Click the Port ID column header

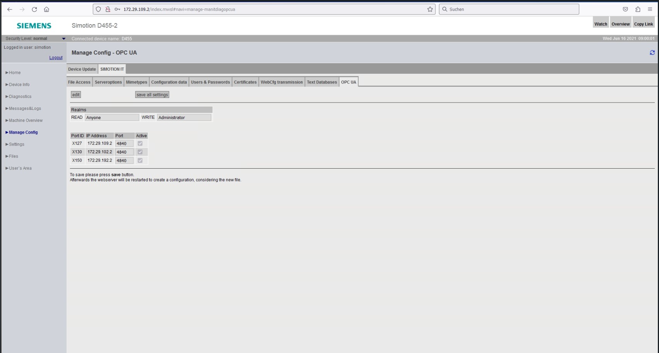(77, 136)
